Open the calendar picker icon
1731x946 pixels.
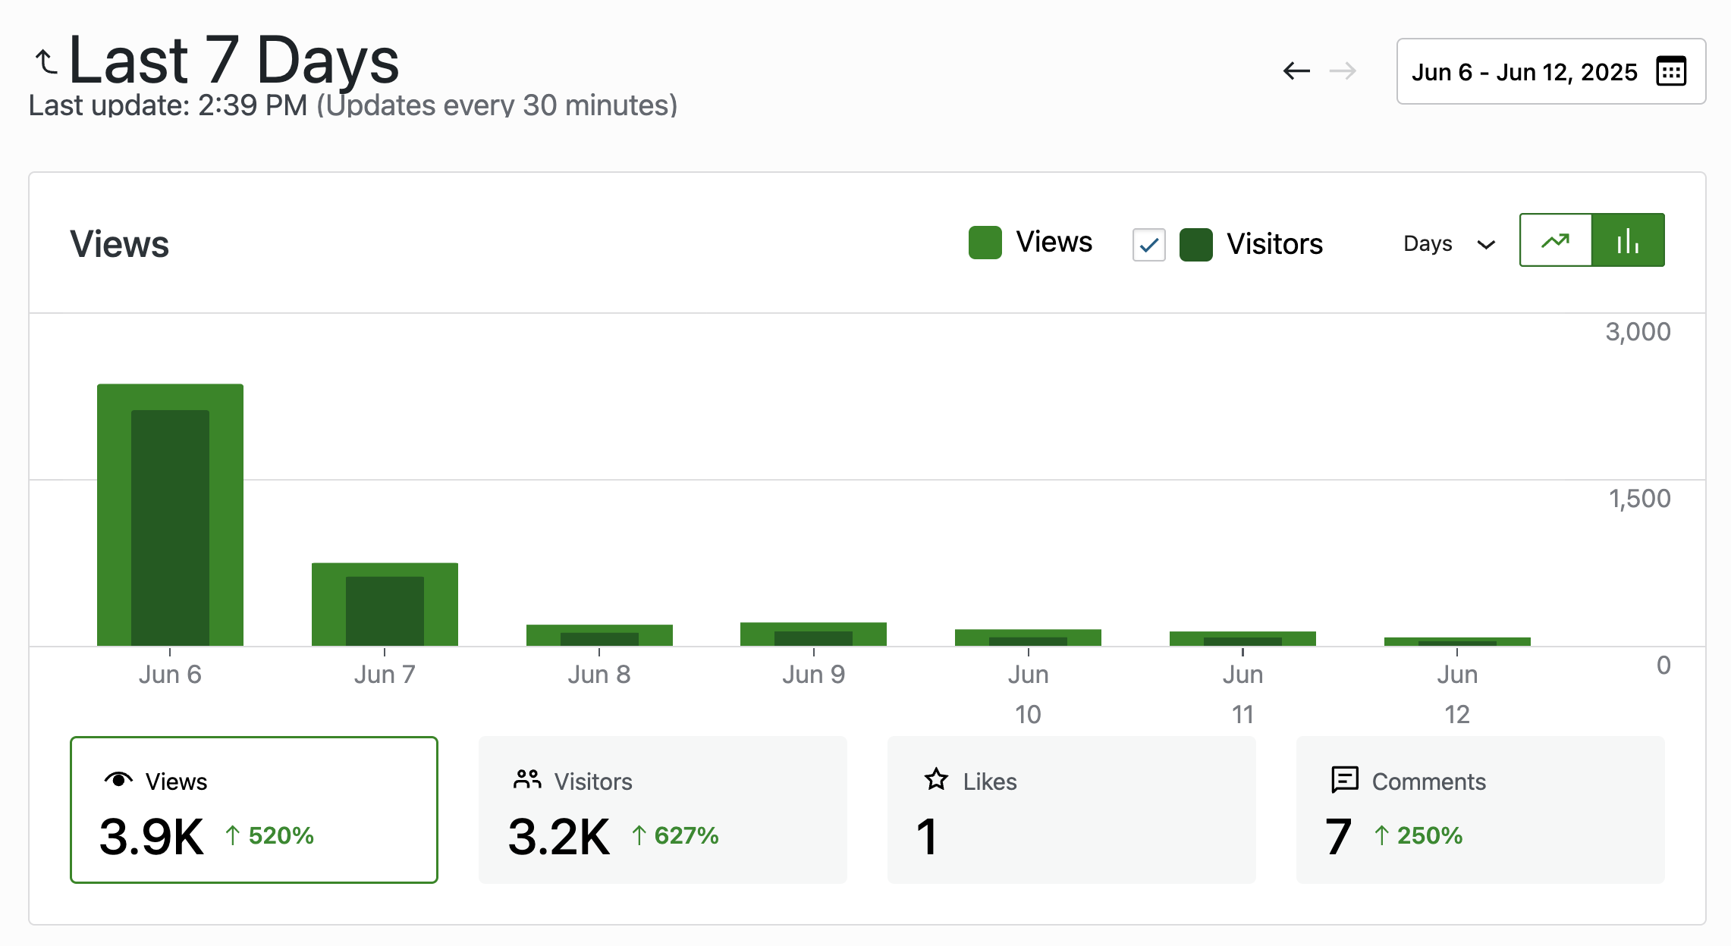coord(1671,71)
